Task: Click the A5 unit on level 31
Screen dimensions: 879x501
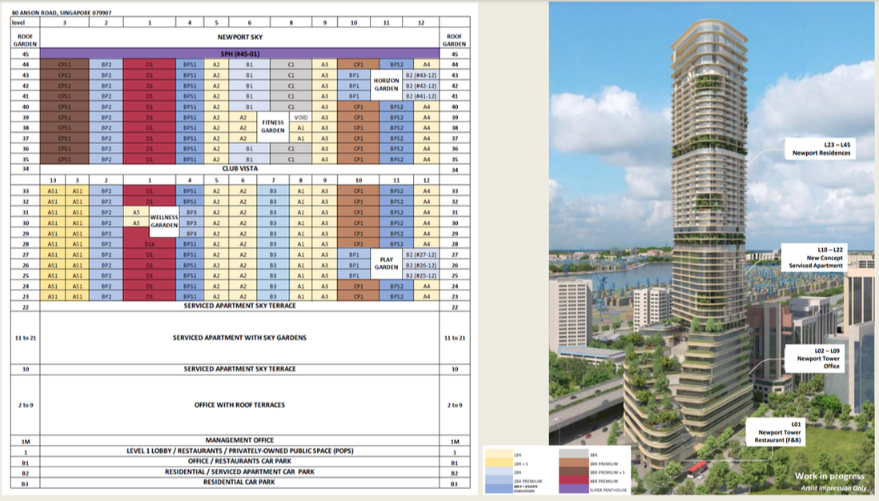Action: click(x=136, y=212)
